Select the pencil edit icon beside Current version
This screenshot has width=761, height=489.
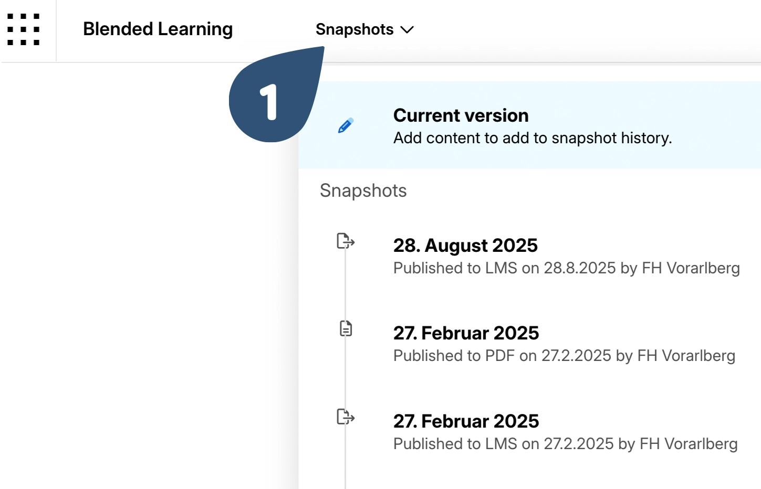click(345, 126)
